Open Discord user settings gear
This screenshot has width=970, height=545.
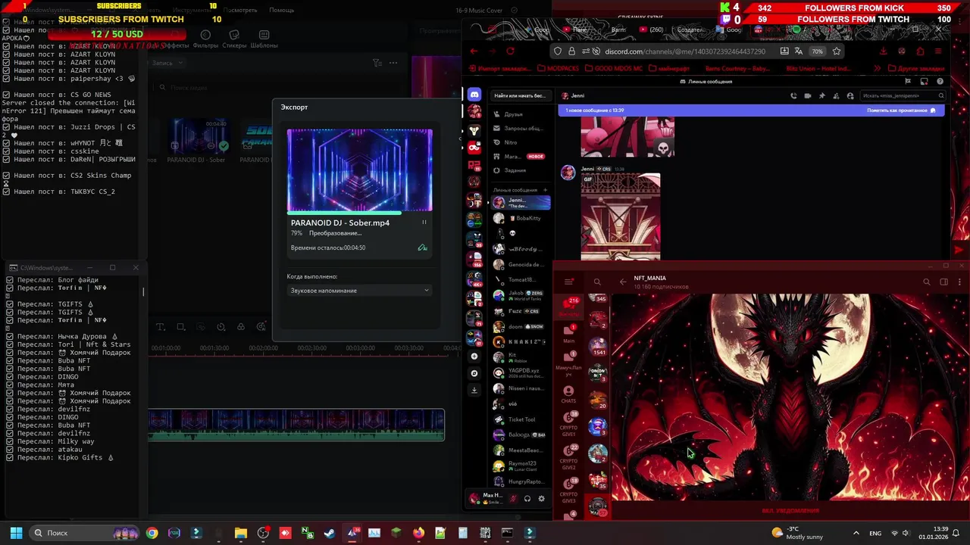[x=541, y=498]
